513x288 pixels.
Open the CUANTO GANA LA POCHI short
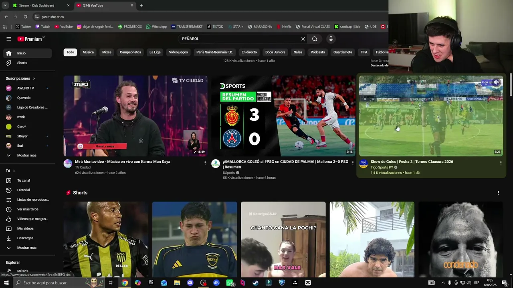pos(283,239)
